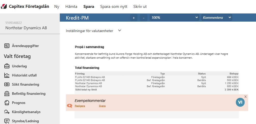Click the Prognos crystal ball icon
This screenshot has height=124, width=256.
[x=7, y=103]
